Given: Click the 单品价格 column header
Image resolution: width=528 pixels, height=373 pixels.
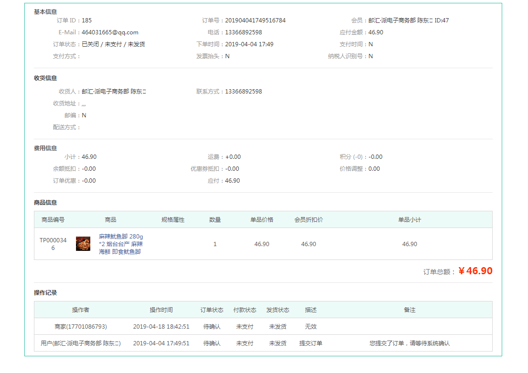Looking at the screenshot, I should [x=262, y=220].
